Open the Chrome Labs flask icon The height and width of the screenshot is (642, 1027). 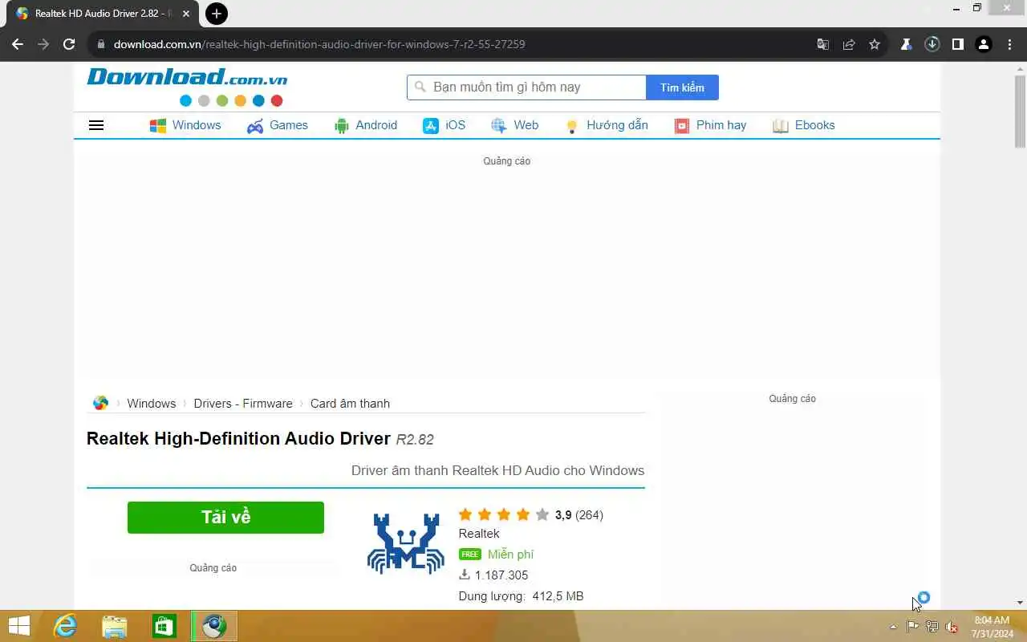pyautogui.click(x=906, y=44)
